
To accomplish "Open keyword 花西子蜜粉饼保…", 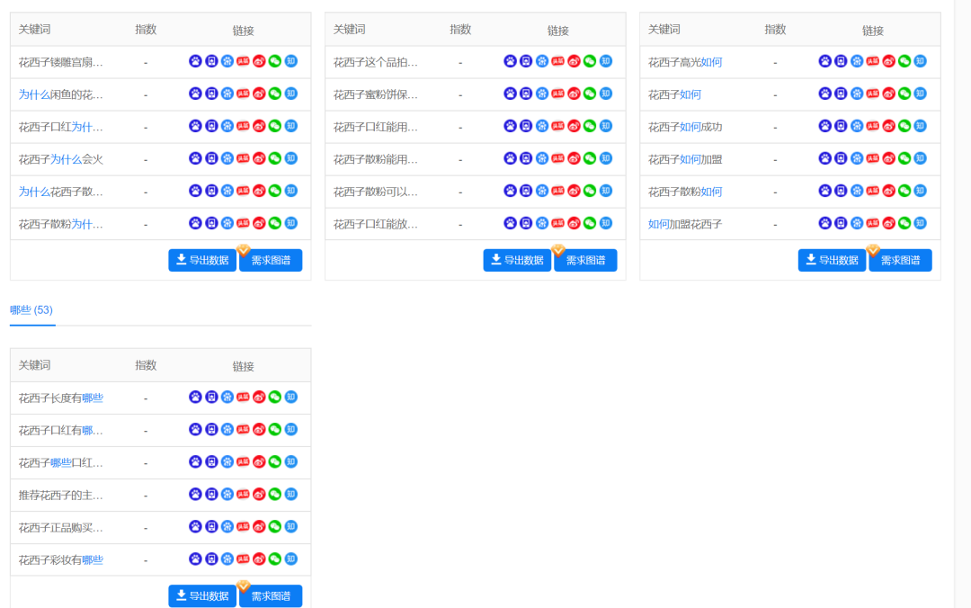I will [x=375, y=94].
